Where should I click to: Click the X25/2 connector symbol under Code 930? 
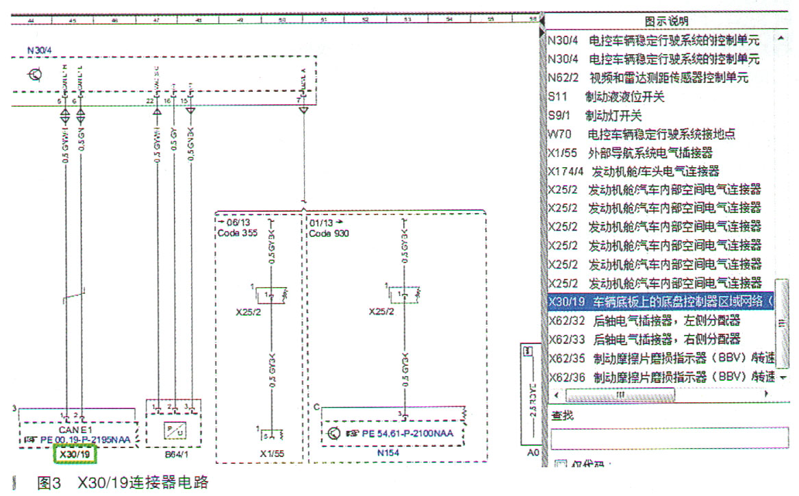(404, 295)
